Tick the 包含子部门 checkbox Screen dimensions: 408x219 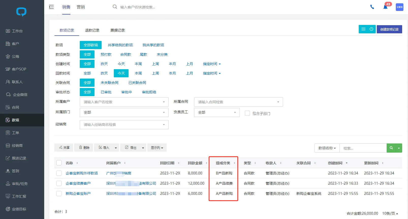(247, 113)
